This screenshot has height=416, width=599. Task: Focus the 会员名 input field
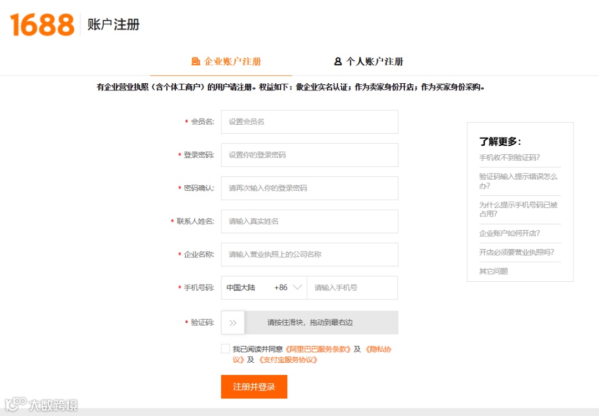coord(309,122)
